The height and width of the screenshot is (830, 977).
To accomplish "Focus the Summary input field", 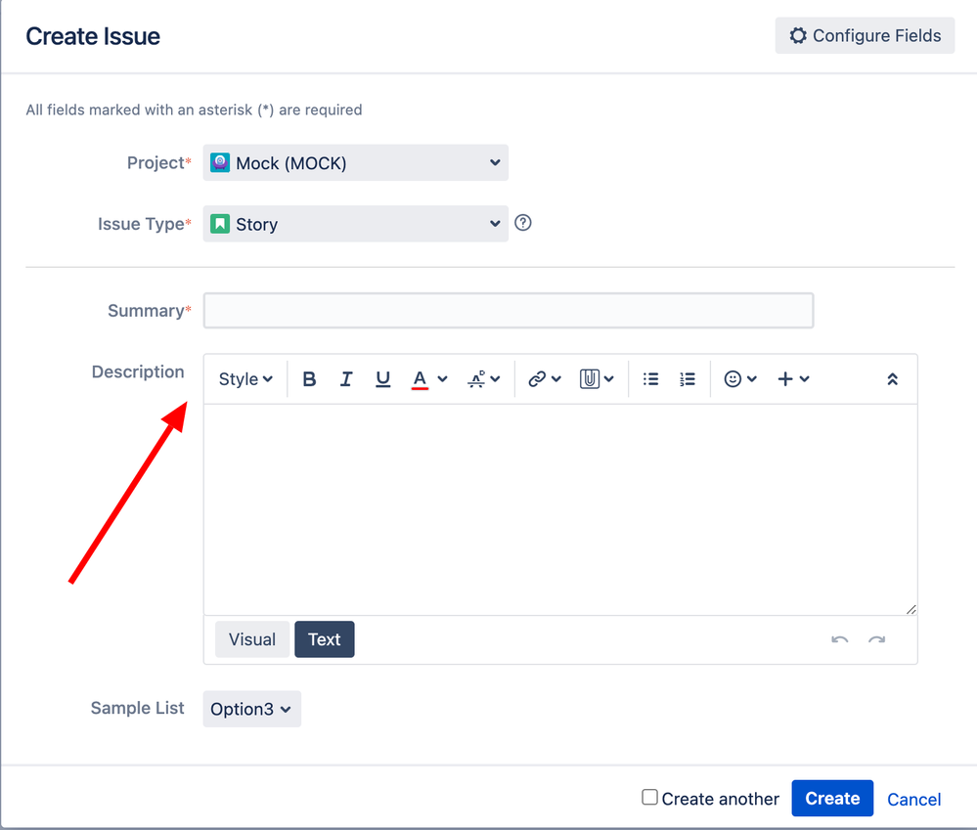I will 509,311.
